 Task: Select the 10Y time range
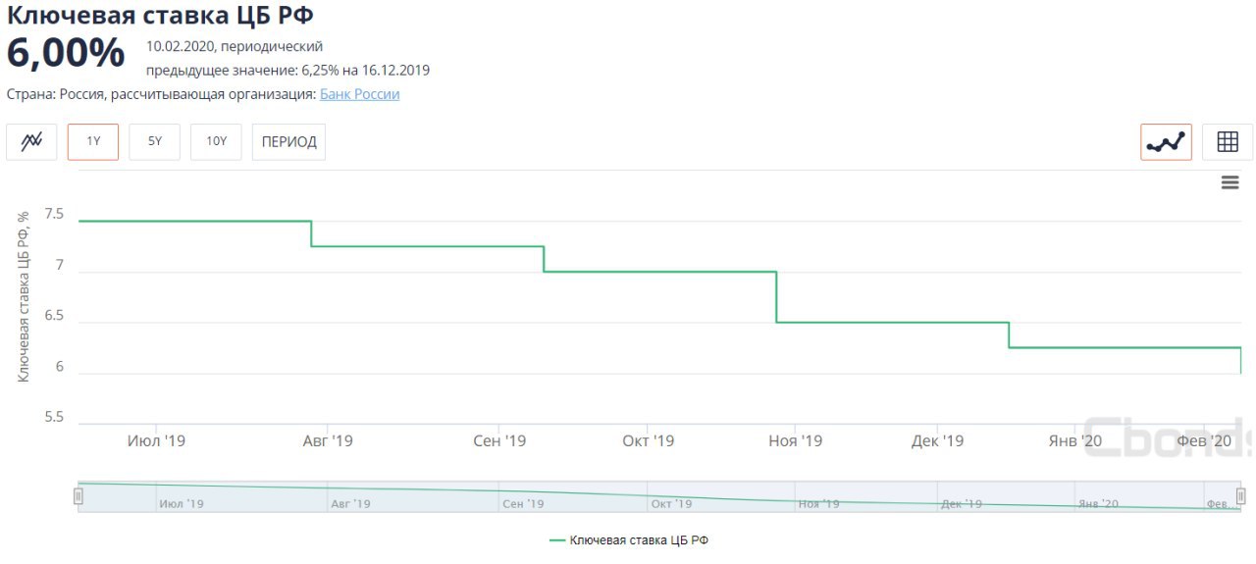216,142
